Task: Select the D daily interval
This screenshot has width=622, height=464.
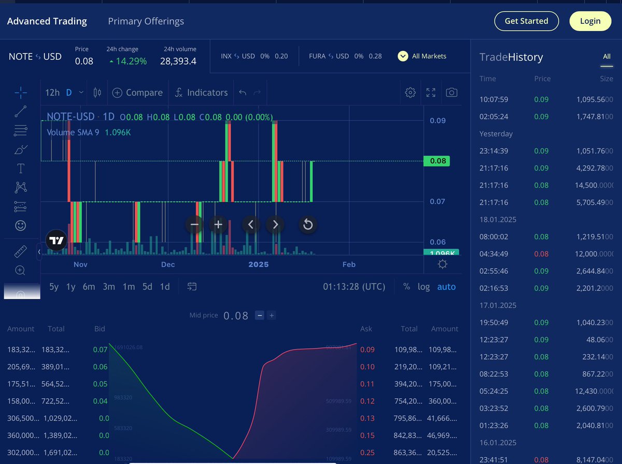Action: [x=69, y=93]
